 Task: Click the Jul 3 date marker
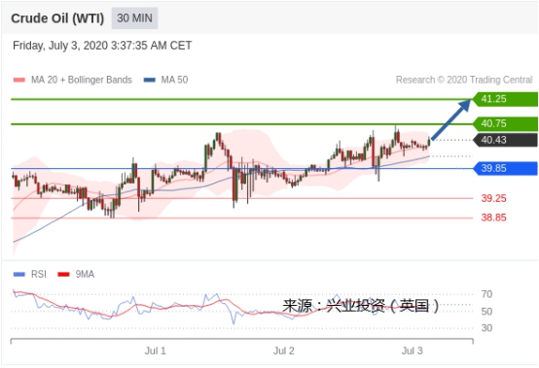coord(413,351)
